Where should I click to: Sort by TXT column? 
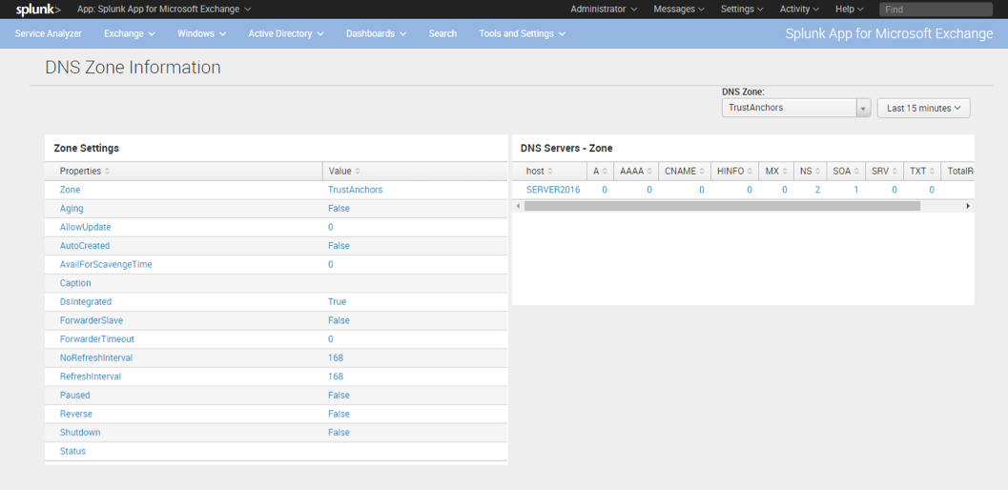coord(921,171)
